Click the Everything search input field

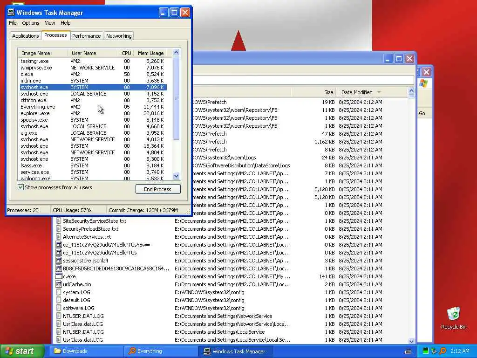click(303, 80)
